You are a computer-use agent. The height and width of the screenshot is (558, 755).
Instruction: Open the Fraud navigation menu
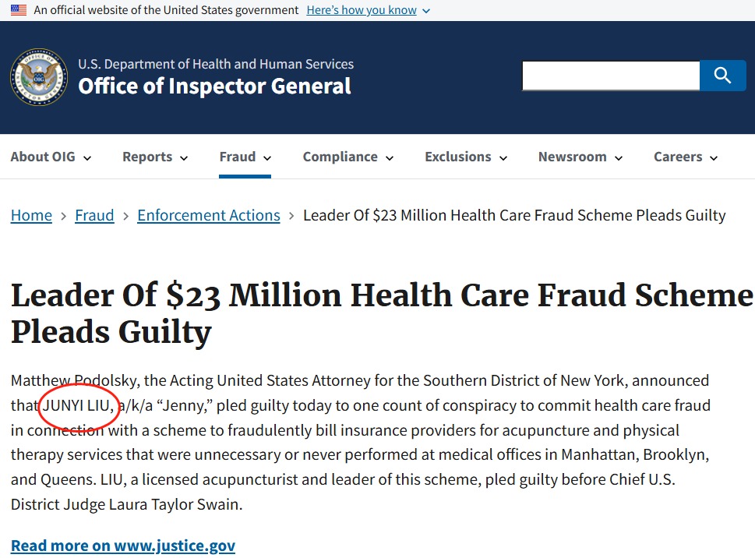245,157
